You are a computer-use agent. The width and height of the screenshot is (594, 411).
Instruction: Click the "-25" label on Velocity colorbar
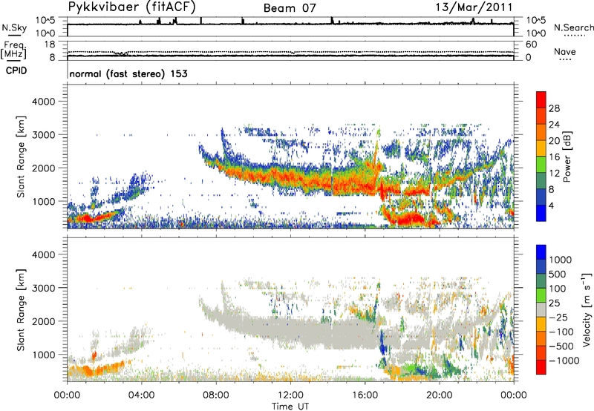click(558, 318)
